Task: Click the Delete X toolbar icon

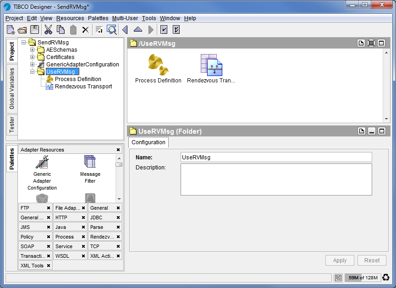Action: (85, 30)
